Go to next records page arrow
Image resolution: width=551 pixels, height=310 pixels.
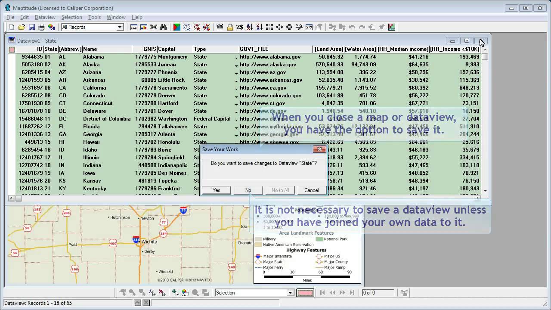pyautogui.click(x=342, y=293)
